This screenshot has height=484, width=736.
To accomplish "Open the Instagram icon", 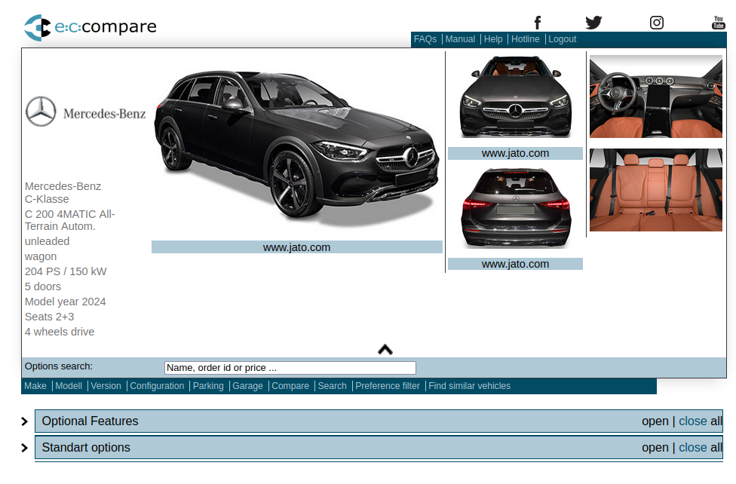I will click(657, 23).
